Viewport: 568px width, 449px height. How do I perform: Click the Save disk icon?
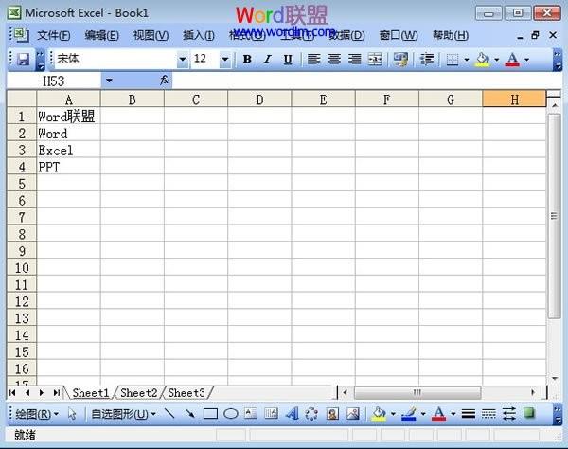24,59
